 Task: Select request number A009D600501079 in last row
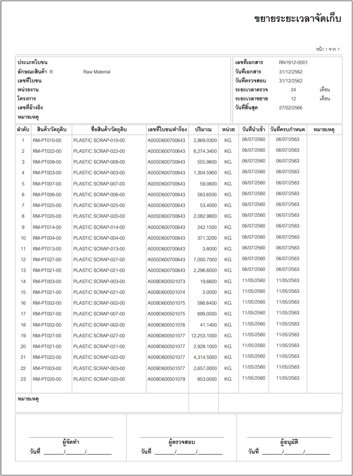point(166,379)
